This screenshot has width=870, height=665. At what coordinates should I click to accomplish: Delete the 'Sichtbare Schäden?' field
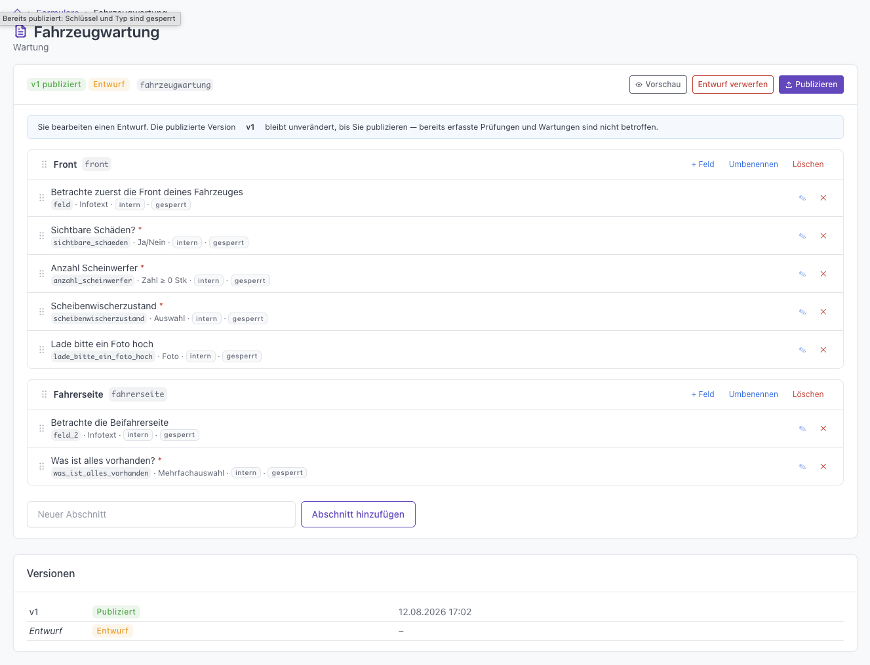click(x=823, y=236)
